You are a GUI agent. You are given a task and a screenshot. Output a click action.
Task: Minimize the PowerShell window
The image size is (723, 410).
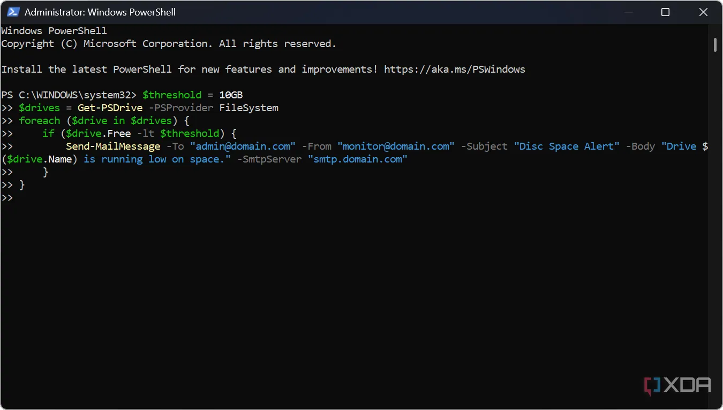pyautogui.click(x=628, y=12)
